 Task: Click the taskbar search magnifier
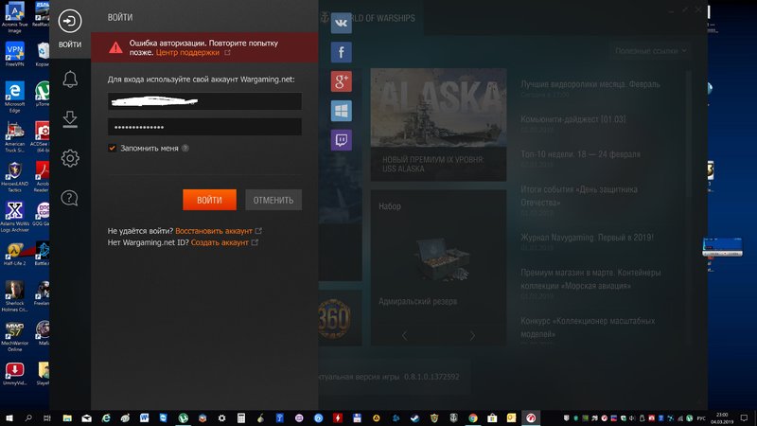coord(28,417)
